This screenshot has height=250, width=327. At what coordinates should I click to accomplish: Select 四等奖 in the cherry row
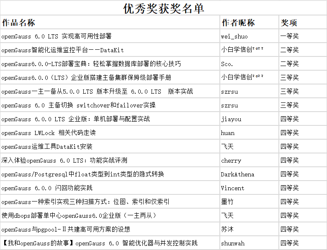click(x=289, y=160)
